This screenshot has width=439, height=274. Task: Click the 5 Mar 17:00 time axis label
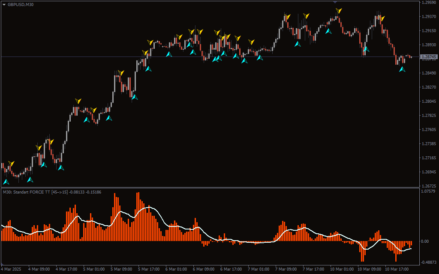click(149, 269)
